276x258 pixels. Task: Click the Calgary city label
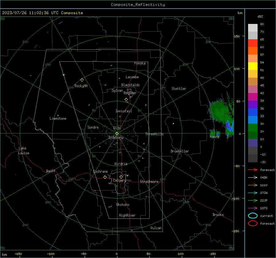(120, 180)
